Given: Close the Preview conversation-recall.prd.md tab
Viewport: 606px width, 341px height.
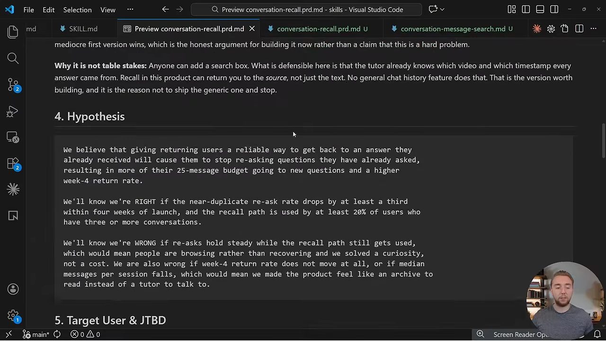Looking at the screenshot, I should (x=252, y=29).
